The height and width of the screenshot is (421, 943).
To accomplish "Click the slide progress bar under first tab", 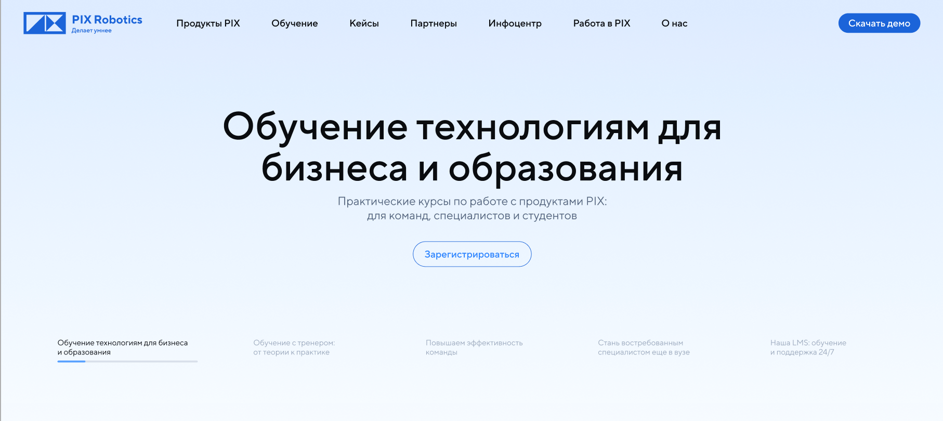I will click(127, 361).
